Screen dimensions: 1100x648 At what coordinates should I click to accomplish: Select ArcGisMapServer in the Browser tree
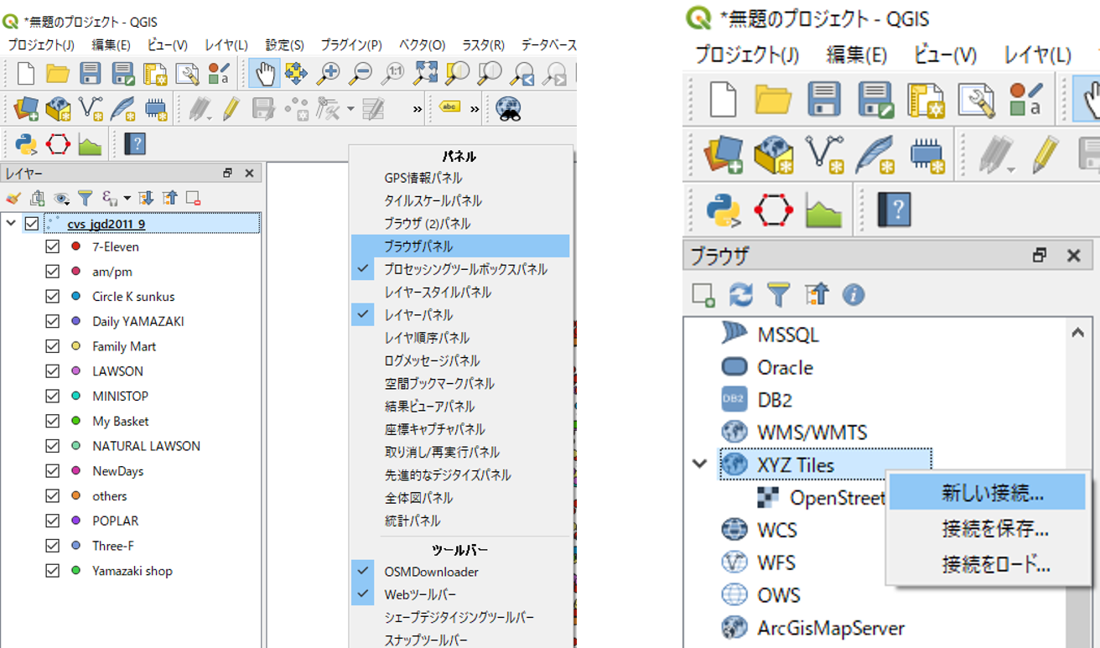(x=831, y=628)
